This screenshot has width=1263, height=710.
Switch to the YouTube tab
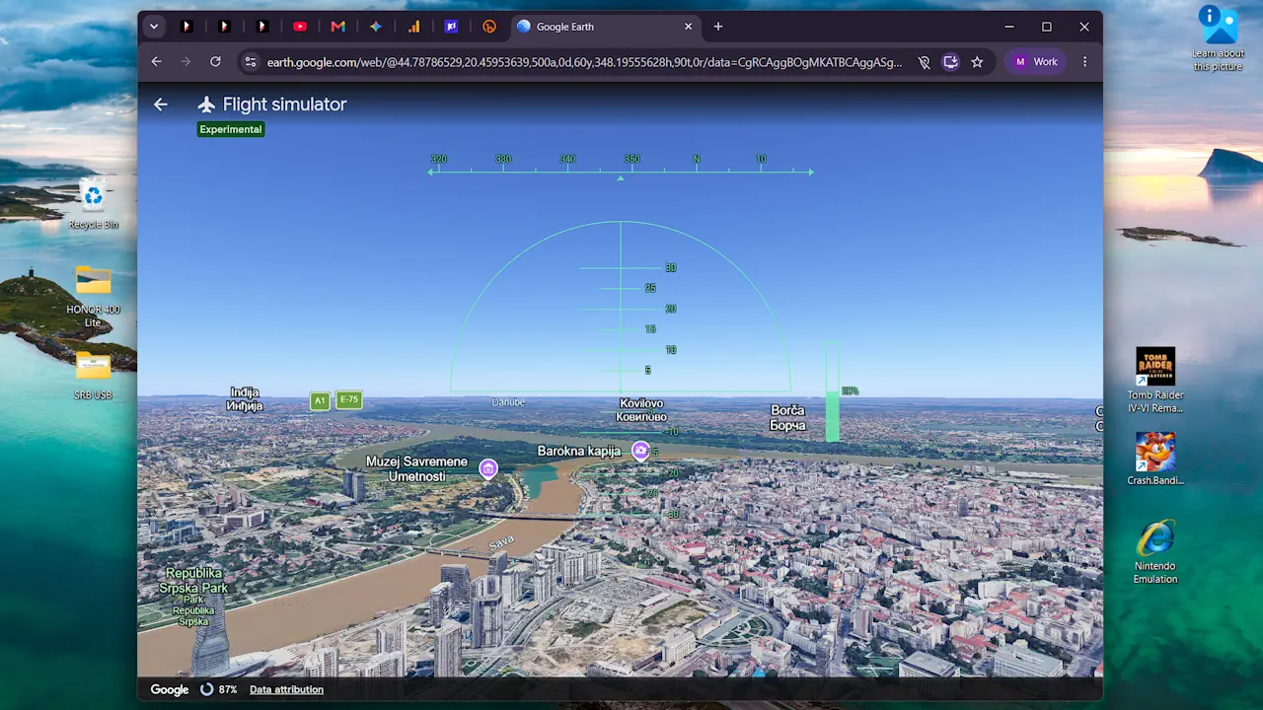click(300, 27)
